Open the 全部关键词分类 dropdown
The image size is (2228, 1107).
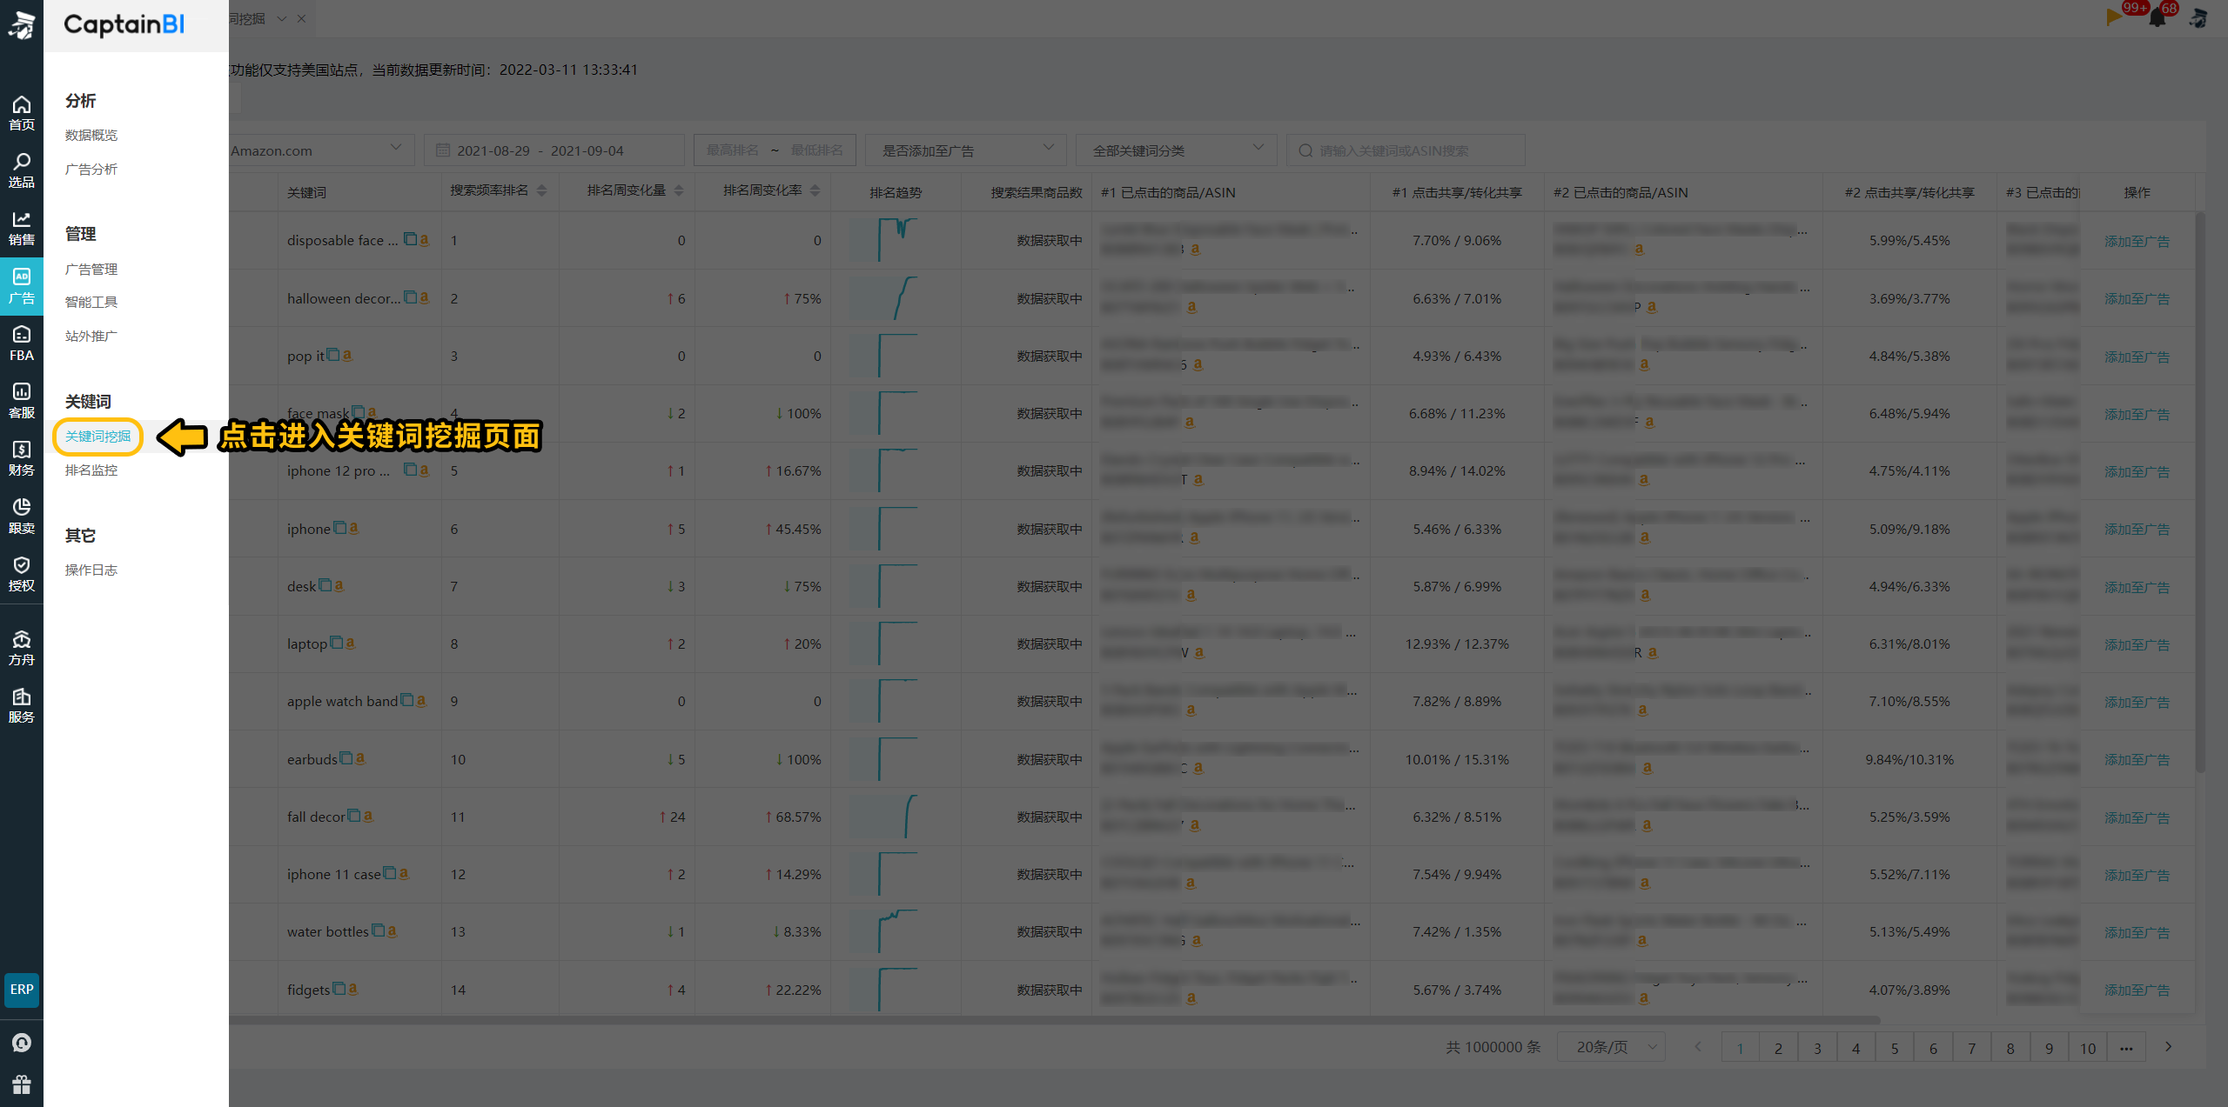[x=1176, y=150]
